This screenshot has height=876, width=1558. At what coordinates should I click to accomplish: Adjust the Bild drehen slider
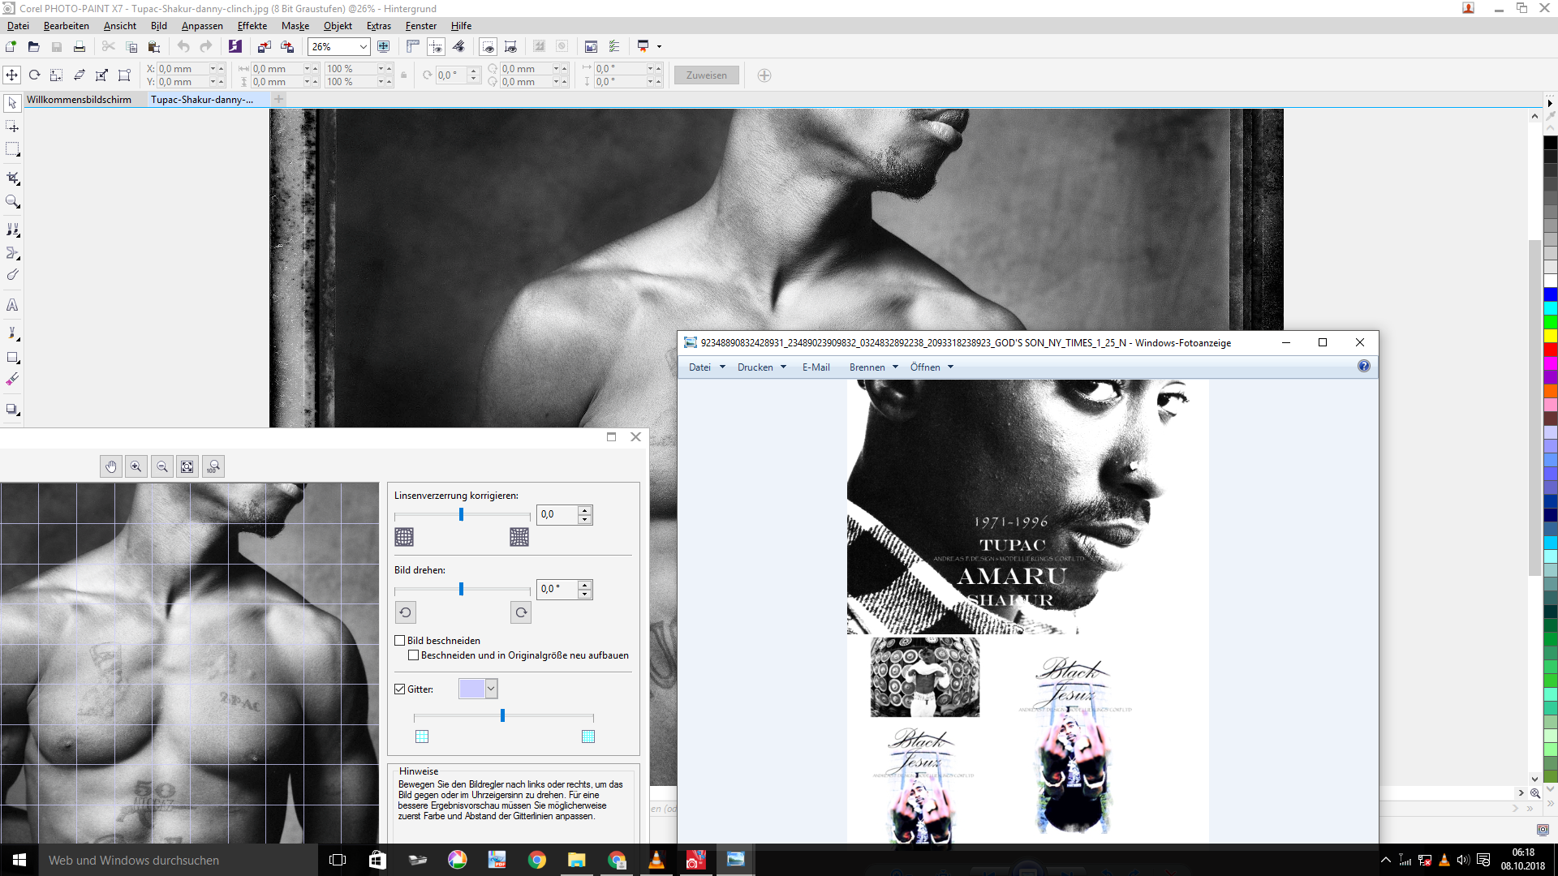point(462,590)
